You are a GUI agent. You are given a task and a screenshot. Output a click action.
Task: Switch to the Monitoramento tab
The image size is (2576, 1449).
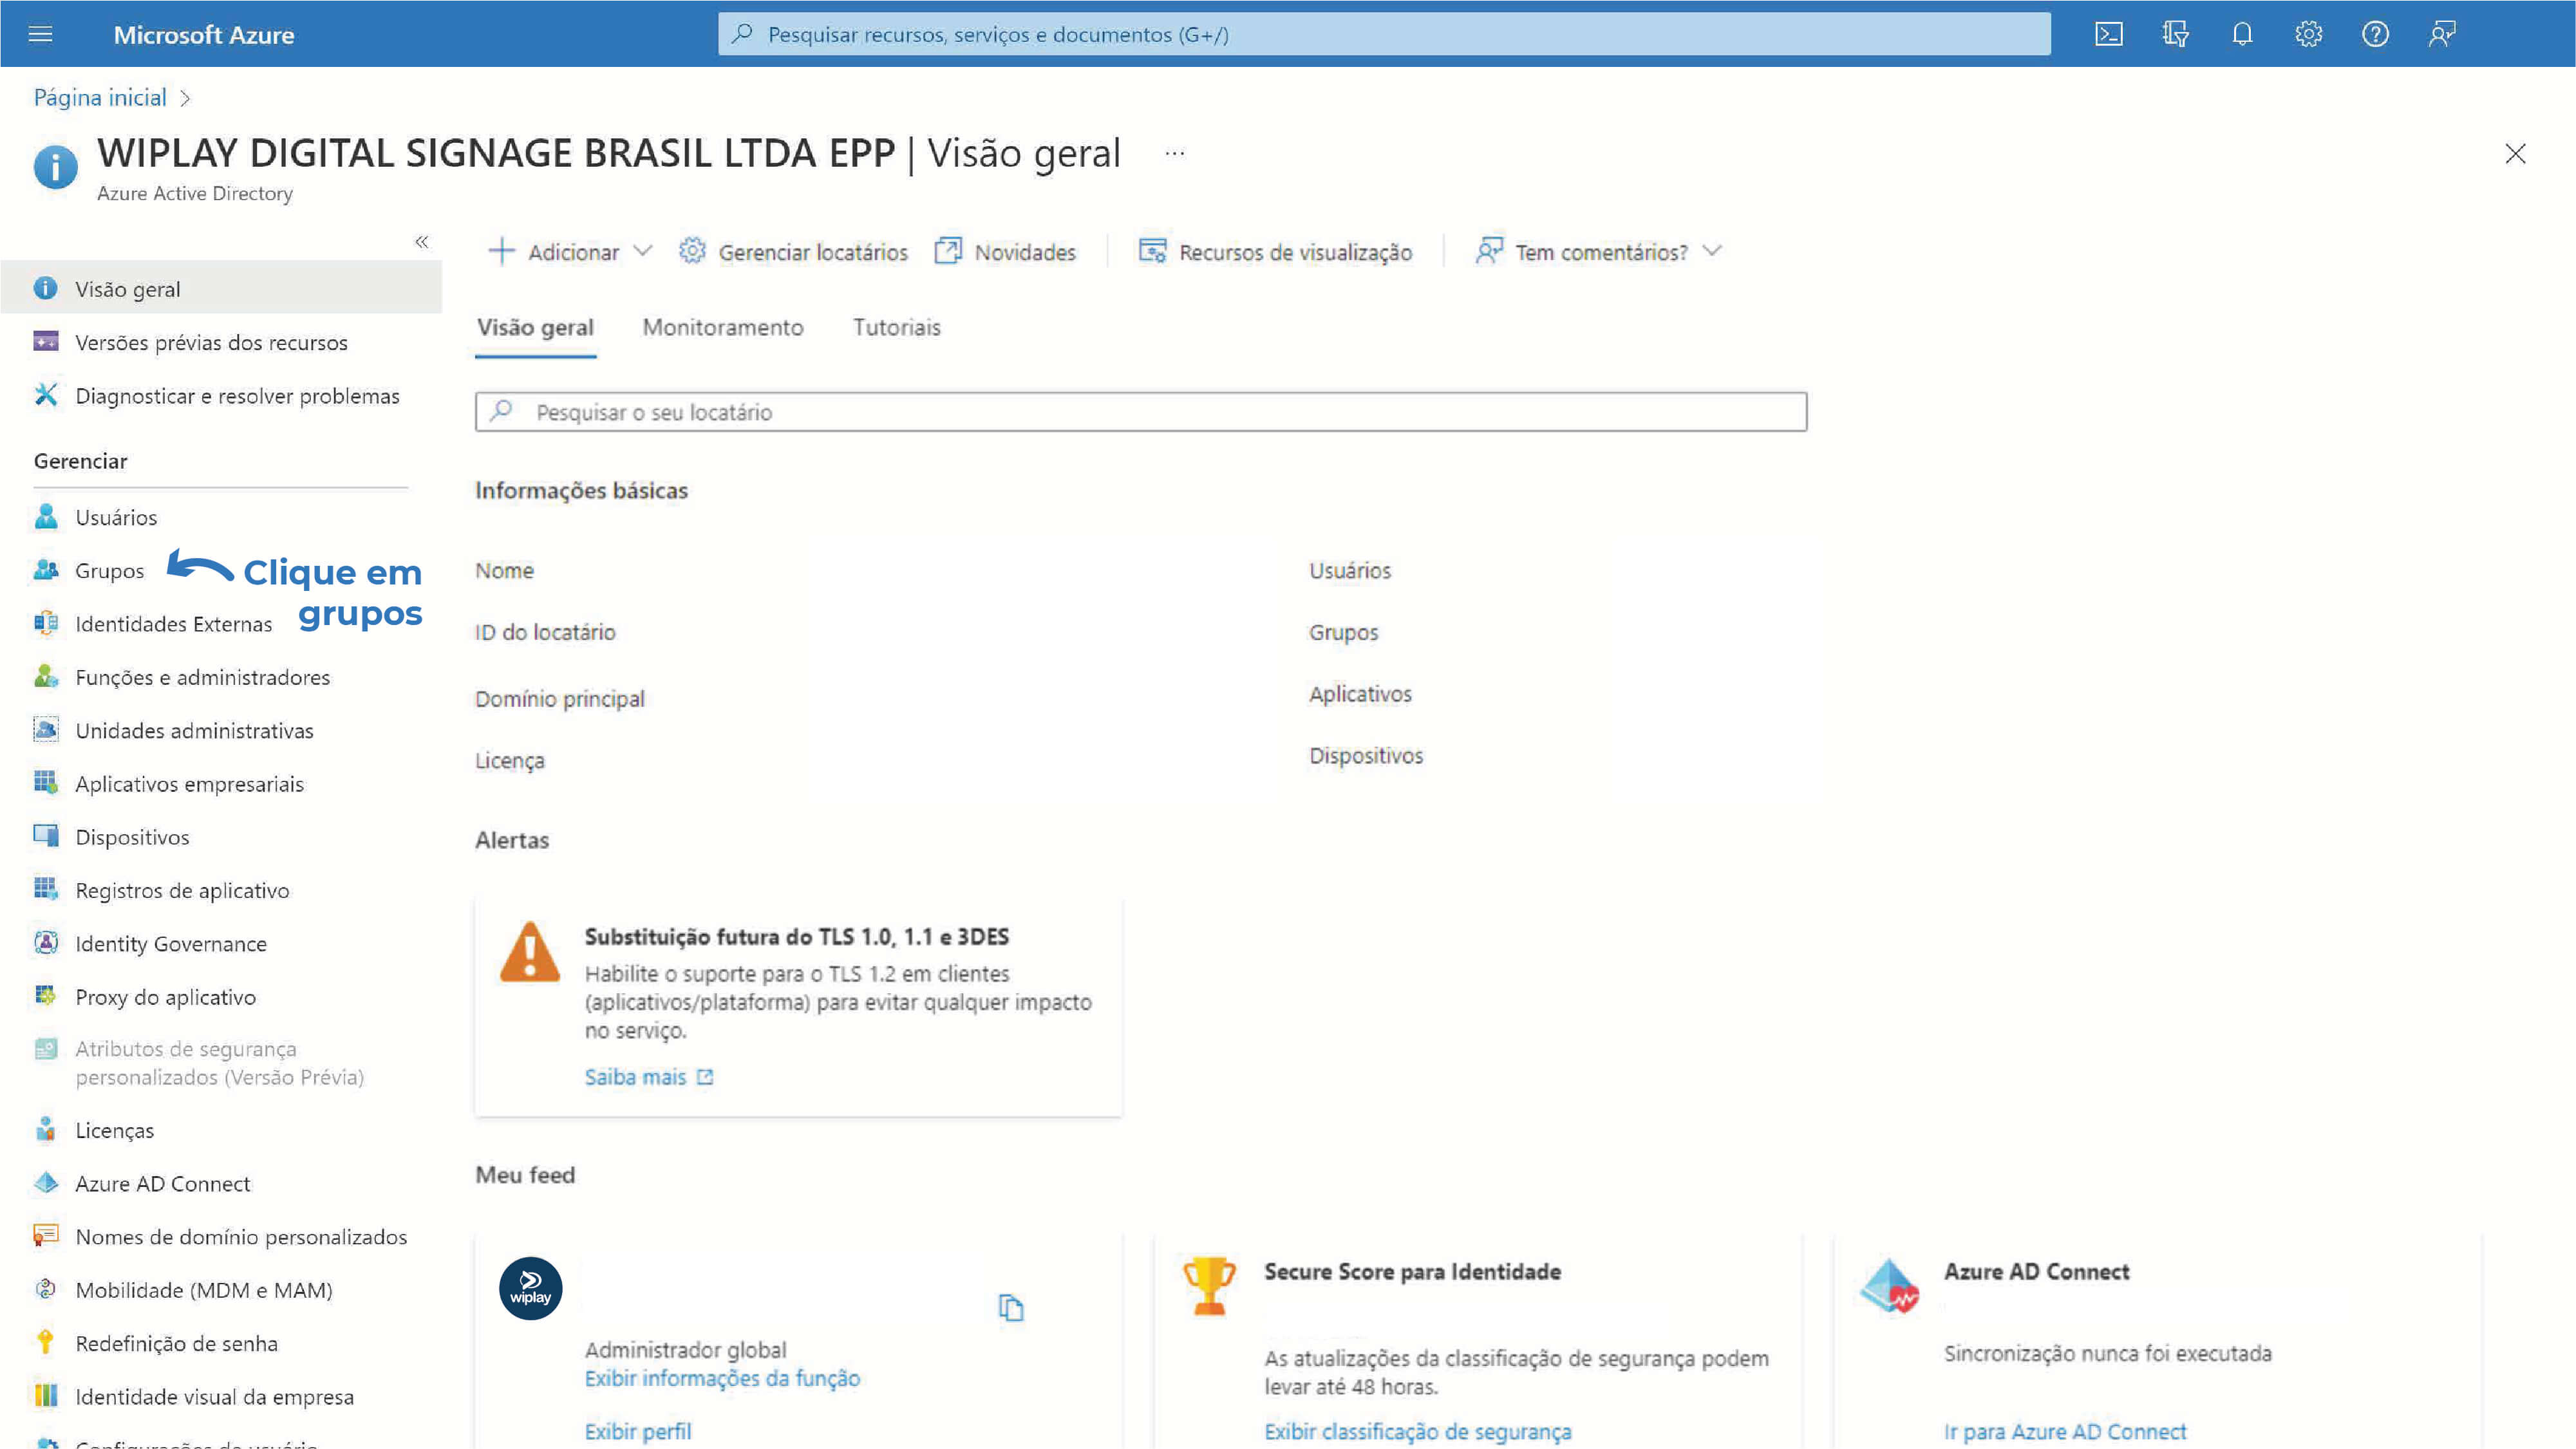click(722, 327)
